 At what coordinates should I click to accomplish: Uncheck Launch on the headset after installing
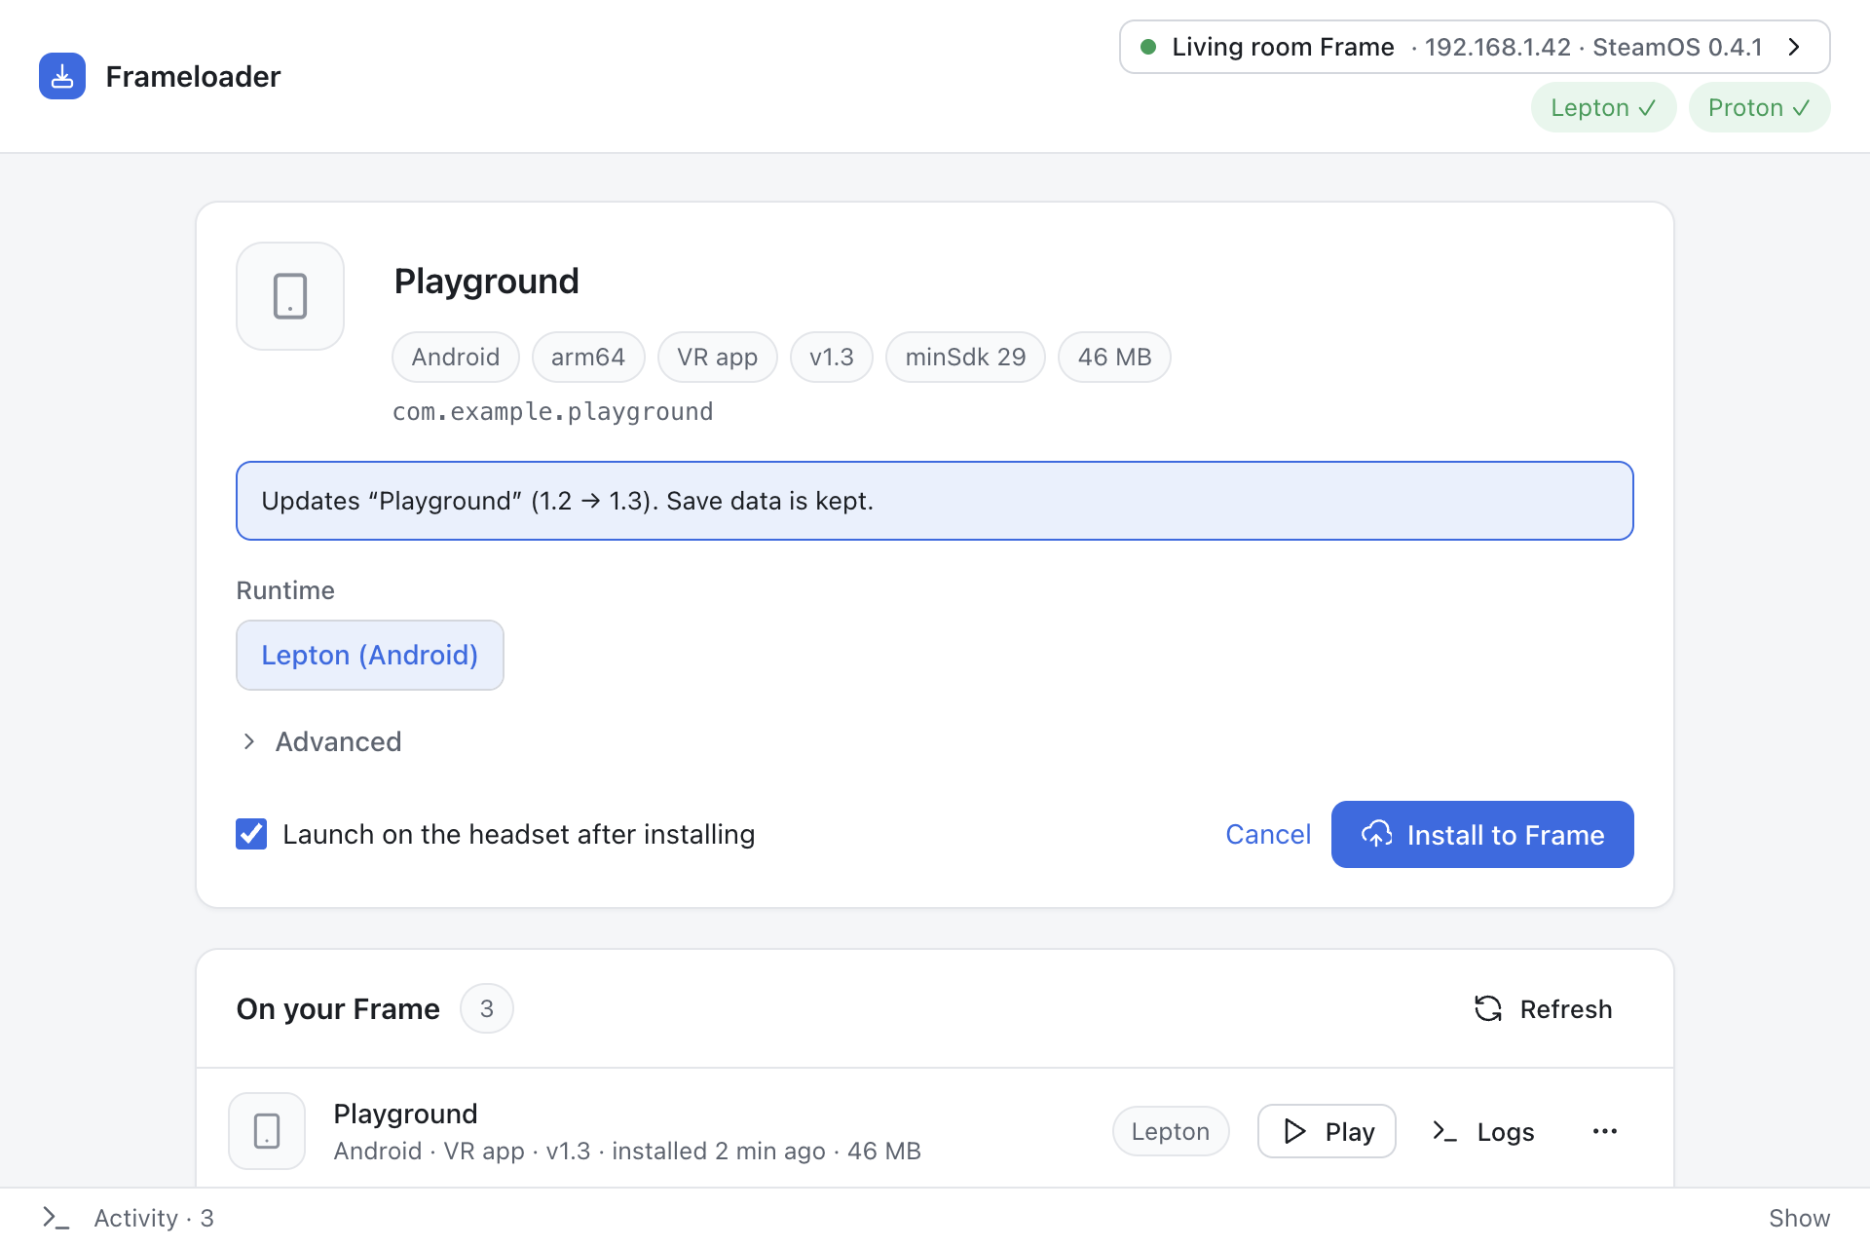(251, 834)
